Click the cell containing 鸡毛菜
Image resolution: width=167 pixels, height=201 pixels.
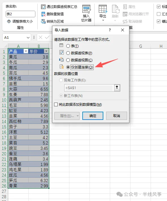point(18,170)
